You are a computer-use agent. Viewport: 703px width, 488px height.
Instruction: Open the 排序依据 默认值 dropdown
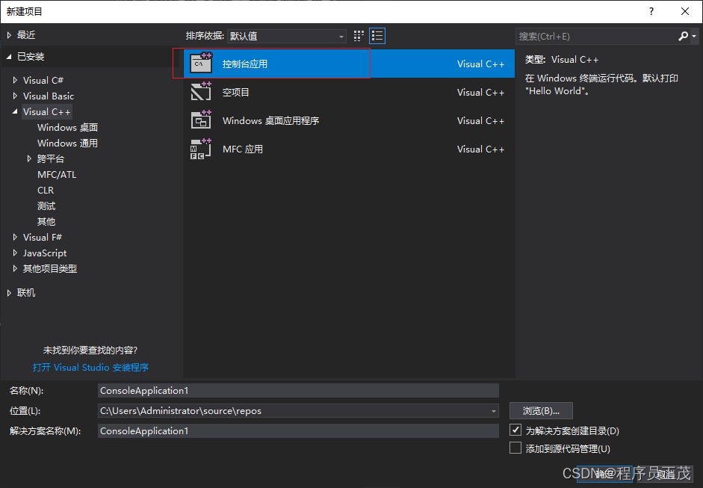coord(287,36)
